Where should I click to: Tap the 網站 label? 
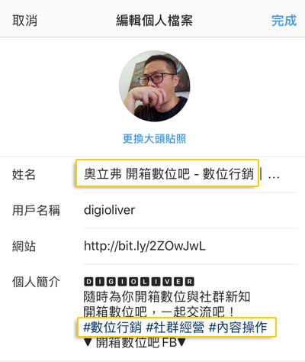[24, 247]
